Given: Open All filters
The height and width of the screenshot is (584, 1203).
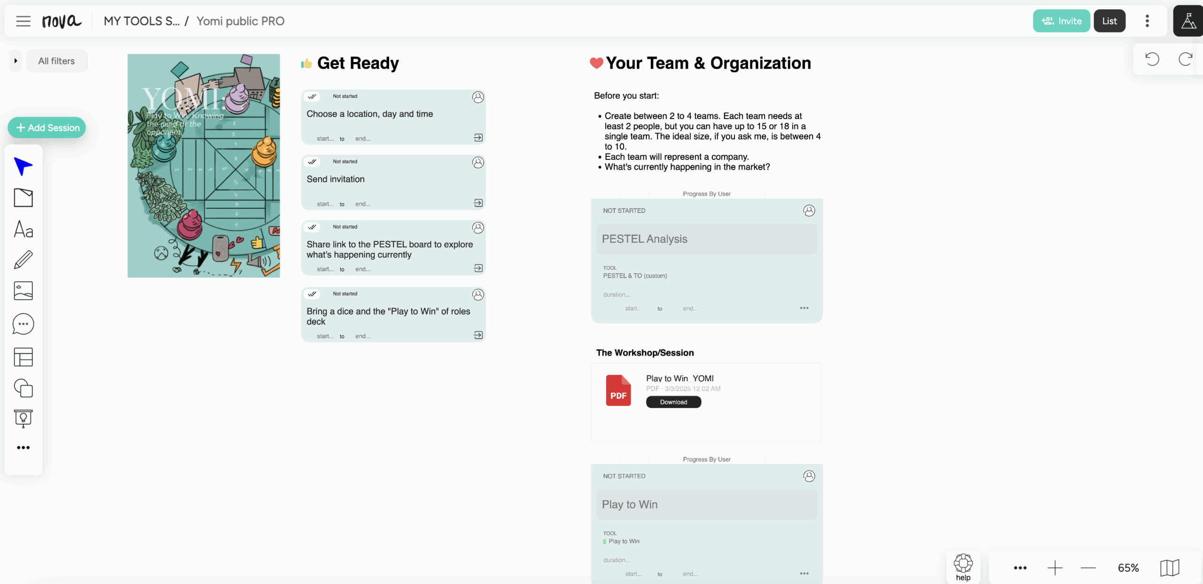Looking at the screenshot, I should point(56,61).
